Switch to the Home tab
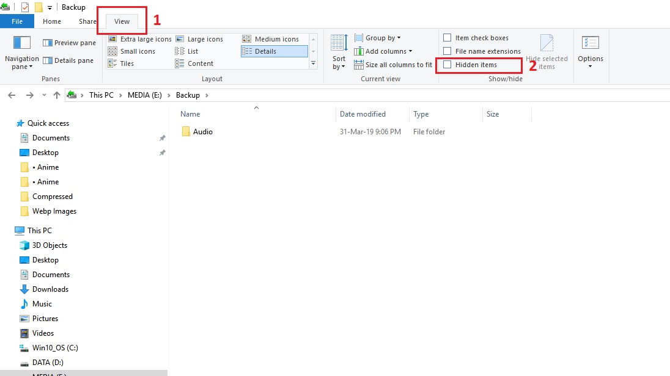670x376 pixels. (x=52, y=21)
